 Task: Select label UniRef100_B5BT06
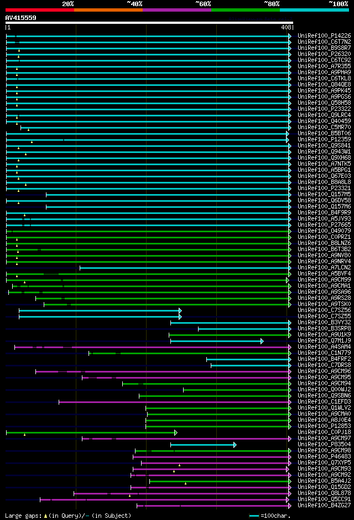pos(324,133)
